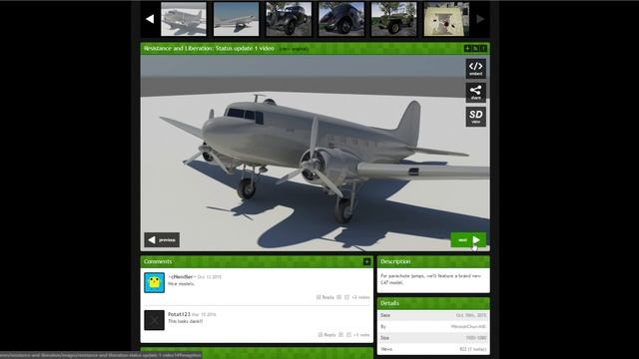Upvote the "Nice models." comment

coord(339,297)
